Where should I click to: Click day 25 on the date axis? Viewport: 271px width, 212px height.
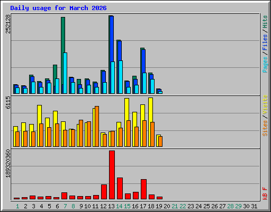point(206,206)
